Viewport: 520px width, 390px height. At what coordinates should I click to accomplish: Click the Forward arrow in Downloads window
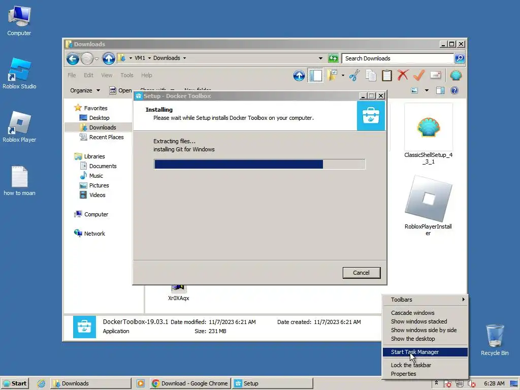(87, 59)
